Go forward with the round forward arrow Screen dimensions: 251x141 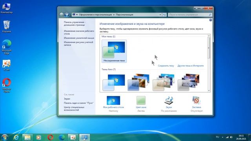pos(67,15)
